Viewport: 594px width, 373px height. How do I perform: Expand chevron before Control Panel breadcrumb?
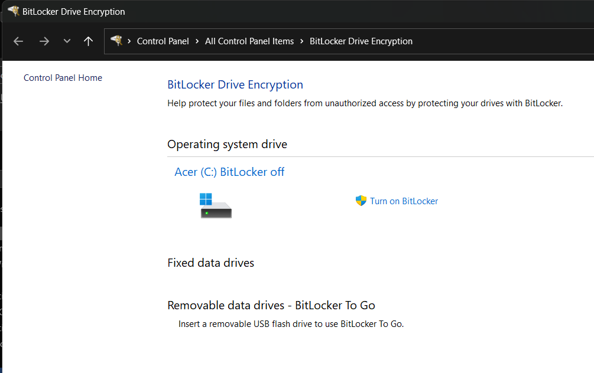(129, 41)
